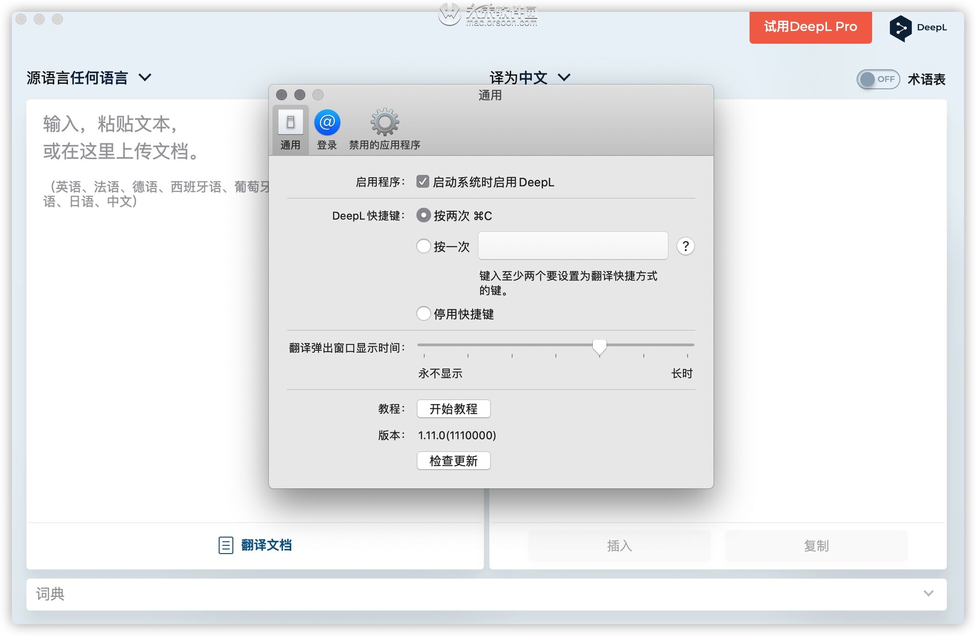The image size is (976, 636).
Task: Expand the 词典 section chevron
Action: point(929,593)
